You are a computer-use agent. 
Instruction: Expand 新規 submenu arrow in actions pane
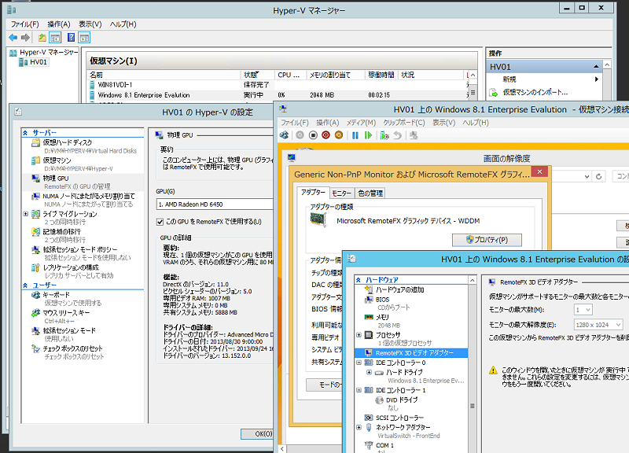pos(597,79)
